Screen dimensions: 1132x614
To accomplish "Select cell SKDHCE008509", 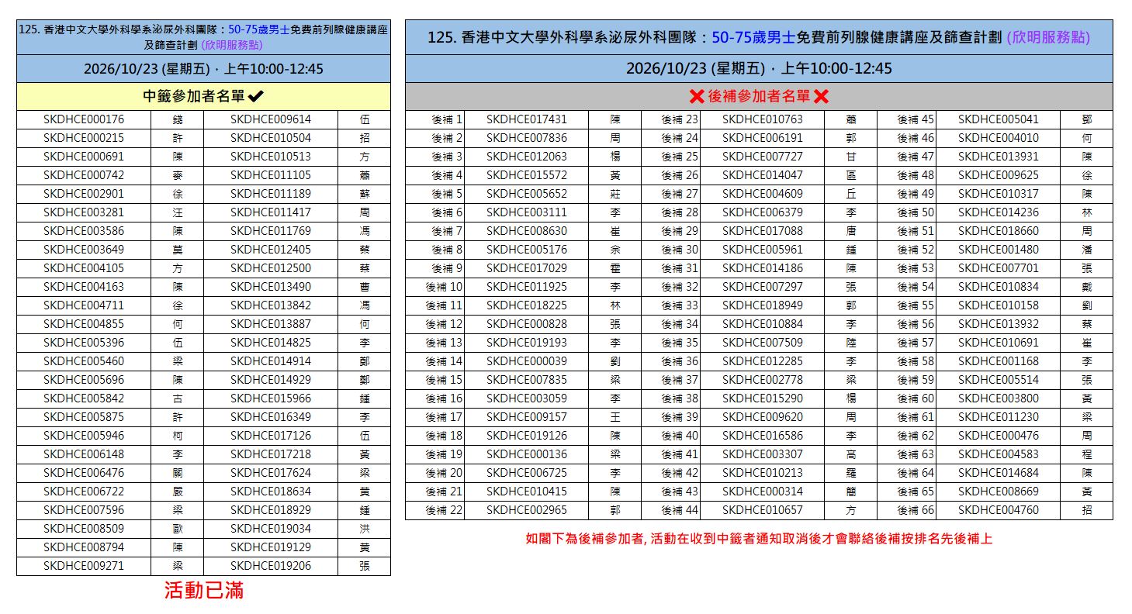I will (x=84, y=529).
